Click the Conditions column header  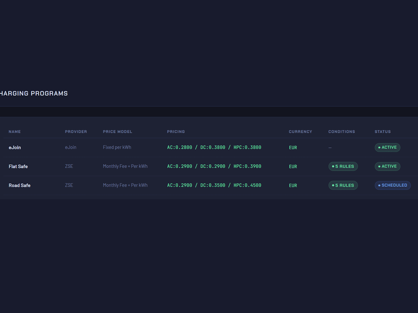pos(341,132)
